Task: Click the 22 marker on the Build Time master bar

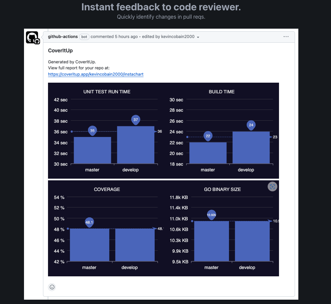Action: tap(208, 136)
